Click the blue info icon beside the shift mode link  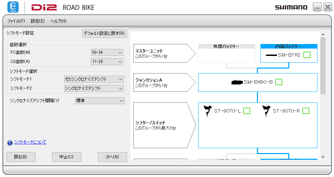[10, 143]
